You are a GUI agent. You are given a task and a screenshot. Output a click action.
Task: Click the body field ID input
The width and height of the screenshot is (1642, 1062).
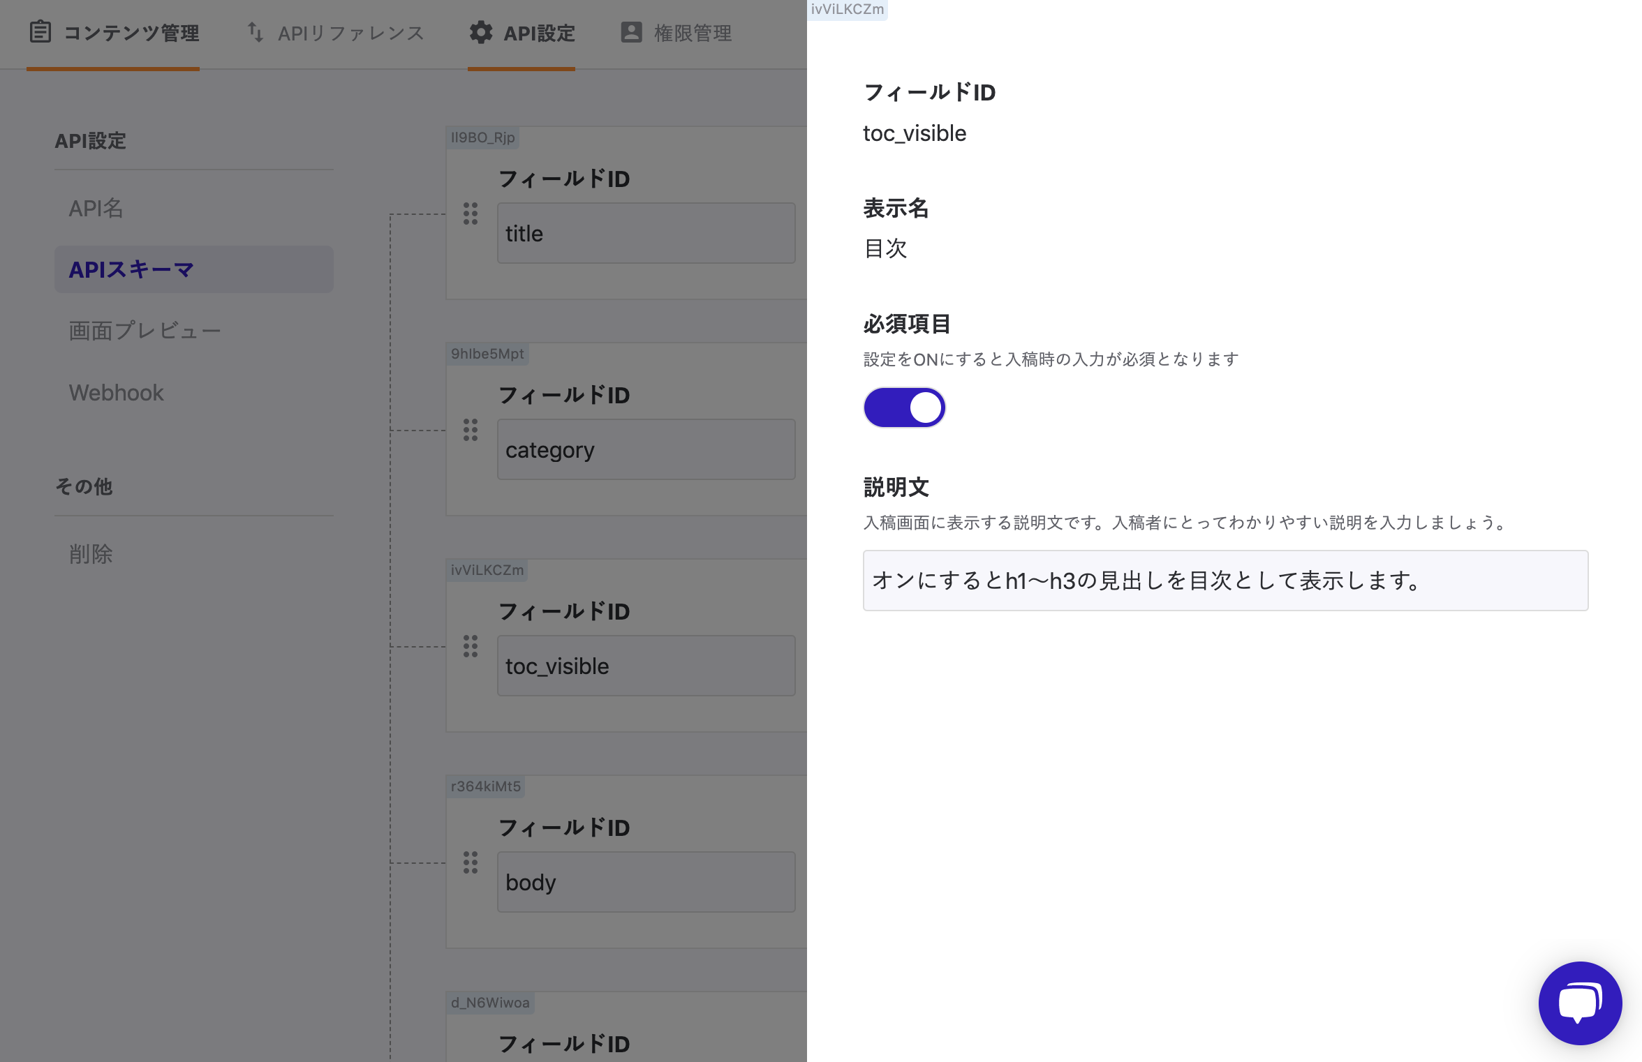pyautogui.click(x=646, y=882)
